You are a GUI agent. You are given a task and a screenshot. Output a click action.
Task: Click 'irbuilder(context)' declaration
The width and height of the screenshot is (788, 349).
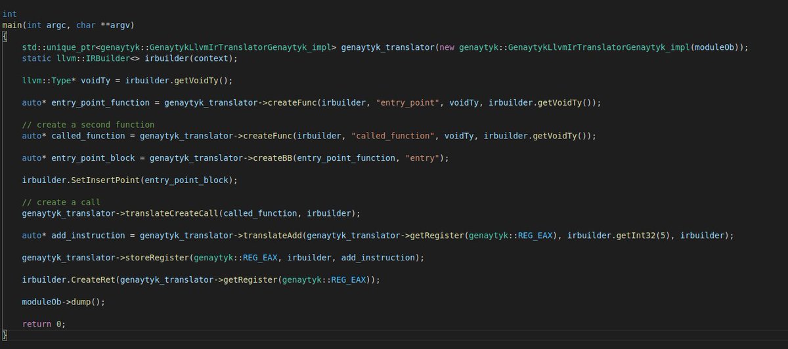pyautogui.click(x=190, y=58)
